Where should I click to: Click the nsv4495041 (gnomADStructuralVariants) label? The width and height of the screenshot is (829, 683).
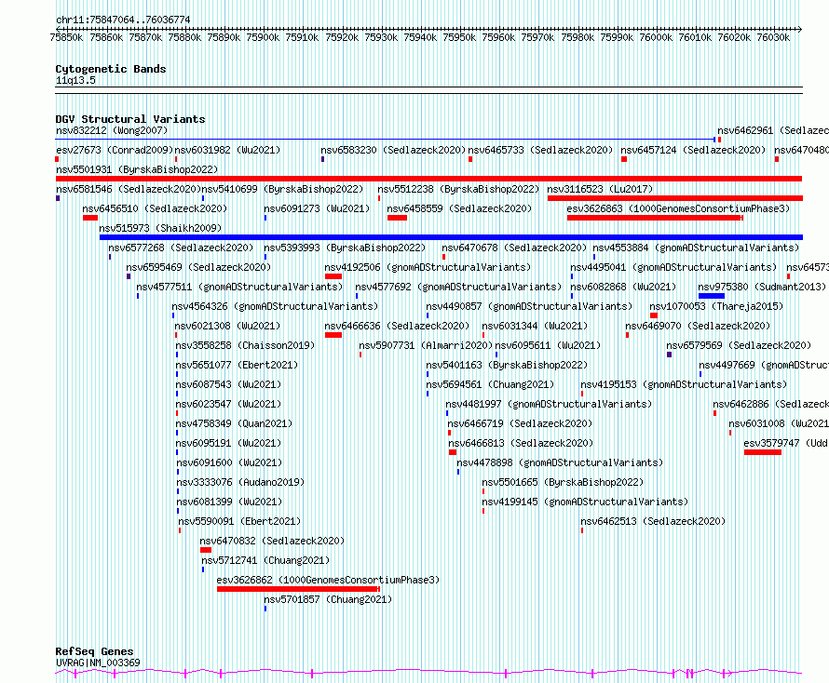coord(673,267)
